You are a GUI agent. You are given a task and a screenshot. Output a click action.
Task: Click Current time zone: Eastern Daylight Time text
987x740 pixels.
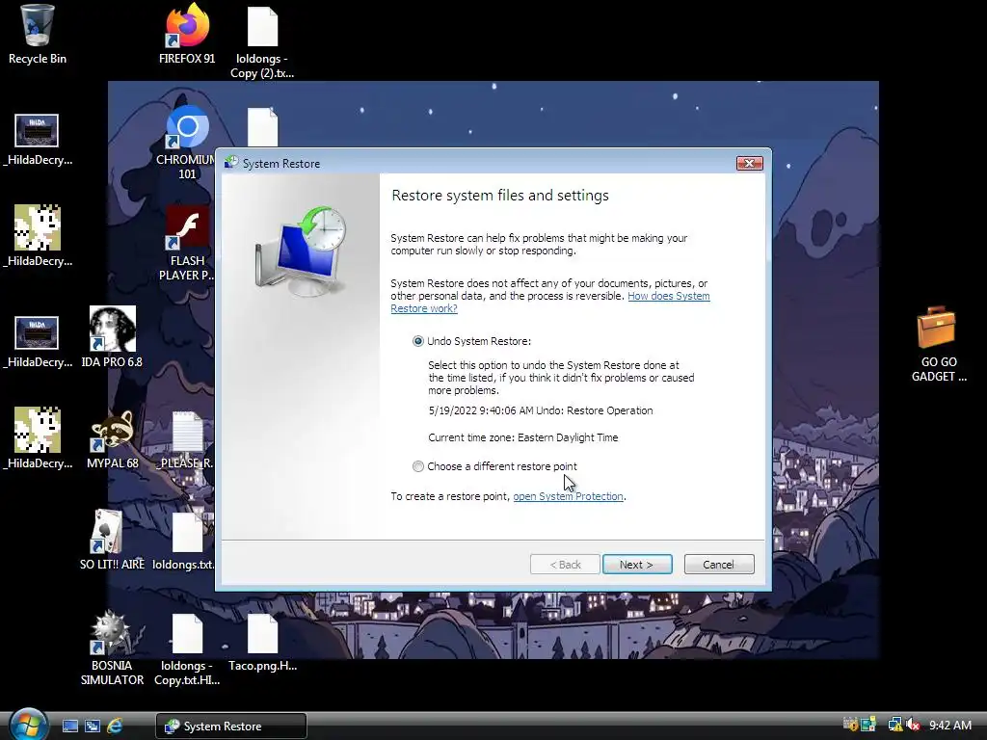(x=523, y=438)
